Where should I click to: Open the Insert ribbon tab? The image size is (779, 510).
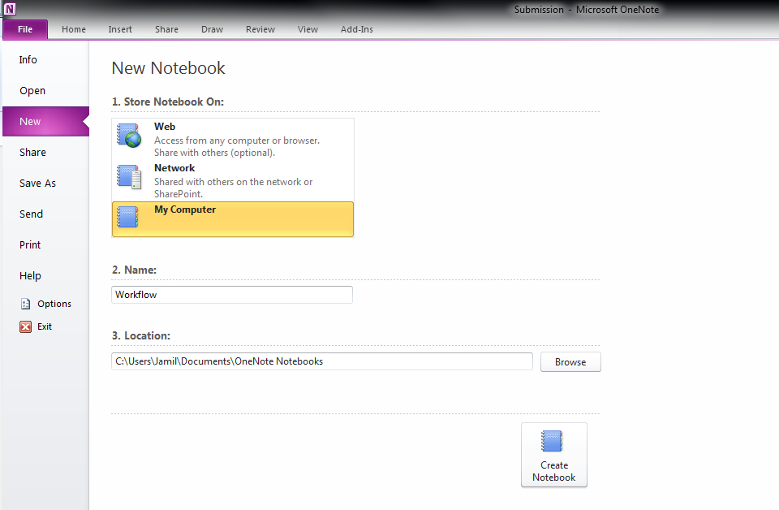[120, 29]
